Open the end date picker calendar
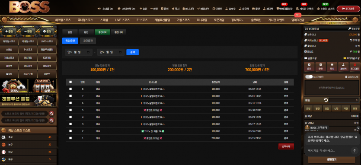361x165 pixels. pyautogui.click(x=120, y=52)
